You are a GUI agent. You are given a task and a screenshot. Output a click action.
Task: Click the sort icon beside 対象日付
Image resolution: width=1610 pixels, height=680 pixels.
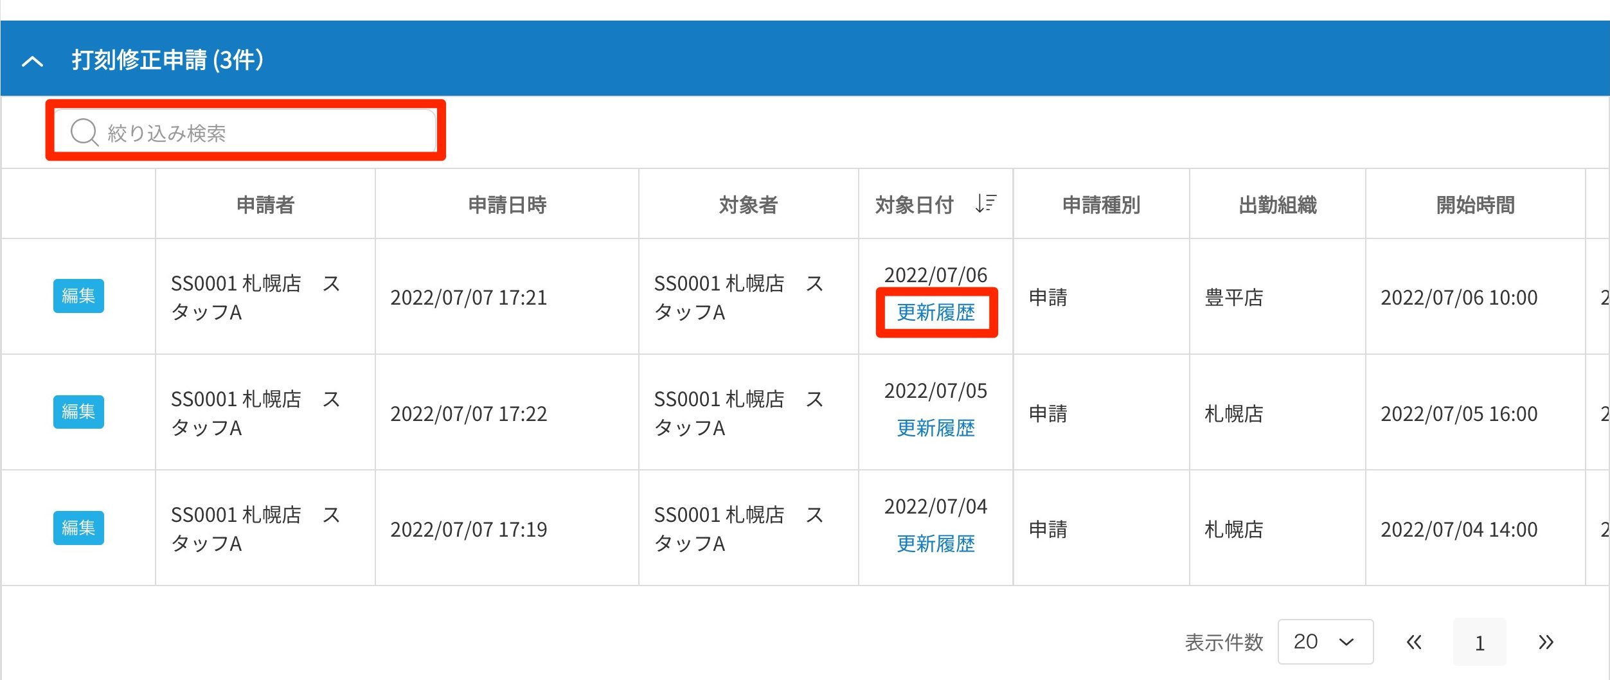(x=985, y=204)
